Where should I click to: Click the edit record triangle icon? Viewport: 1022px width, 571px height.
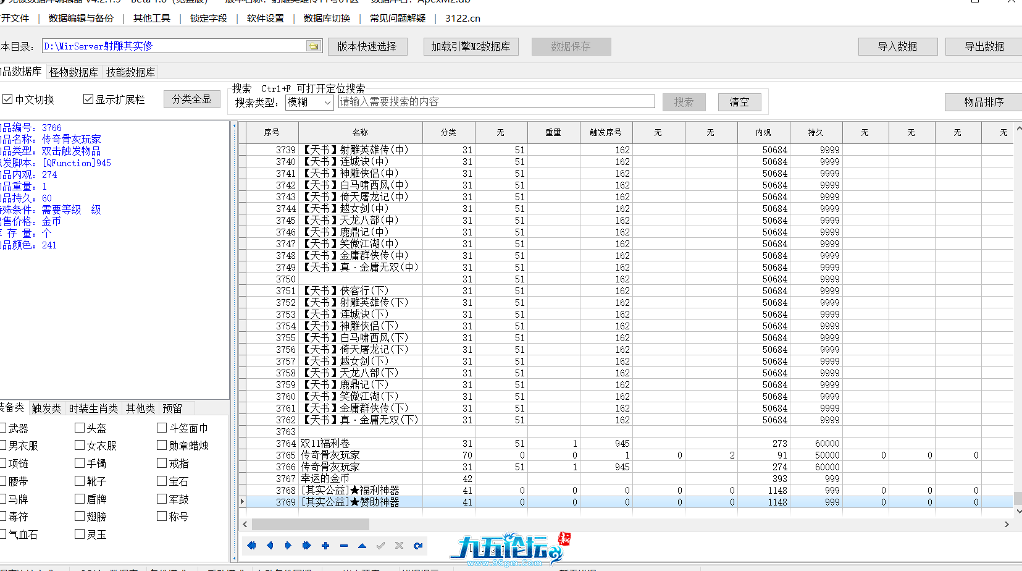(x=362, y=546)
